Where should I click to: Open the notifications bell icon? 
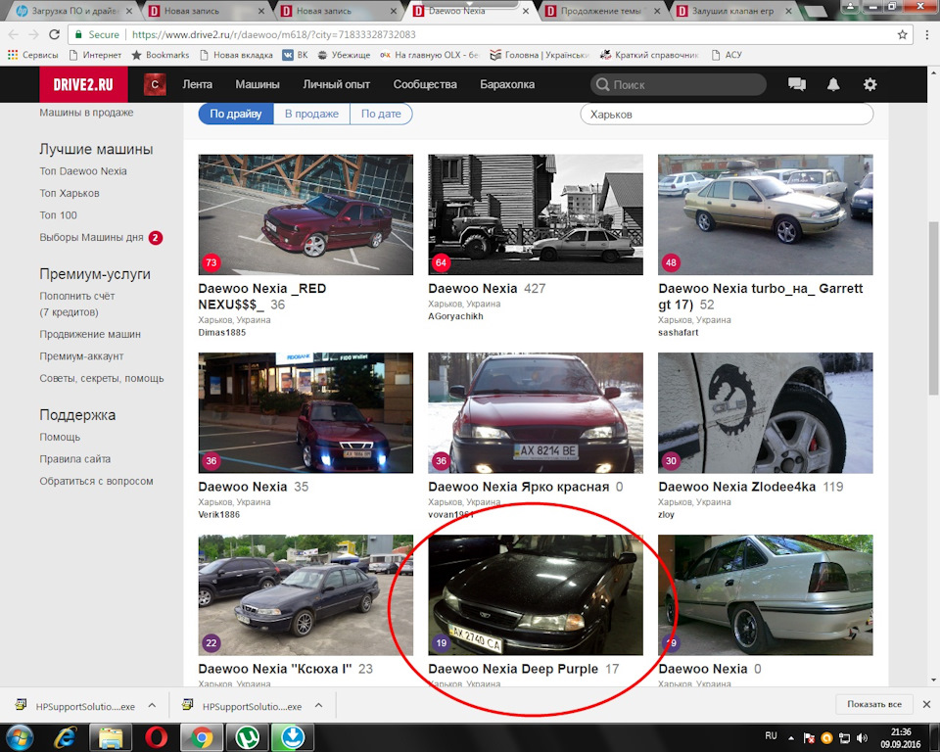click(833, 84)
